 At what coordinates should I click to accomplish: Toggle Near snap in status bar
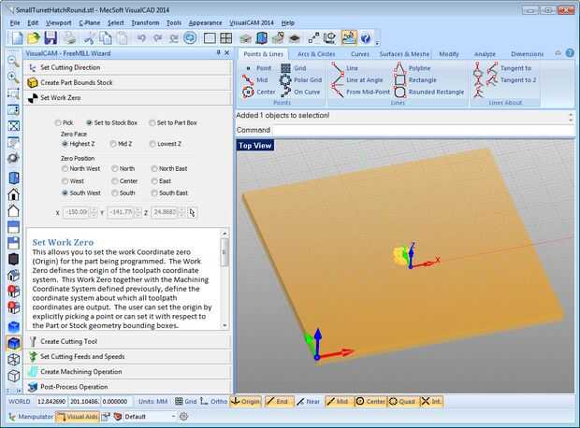click(308, 402)
